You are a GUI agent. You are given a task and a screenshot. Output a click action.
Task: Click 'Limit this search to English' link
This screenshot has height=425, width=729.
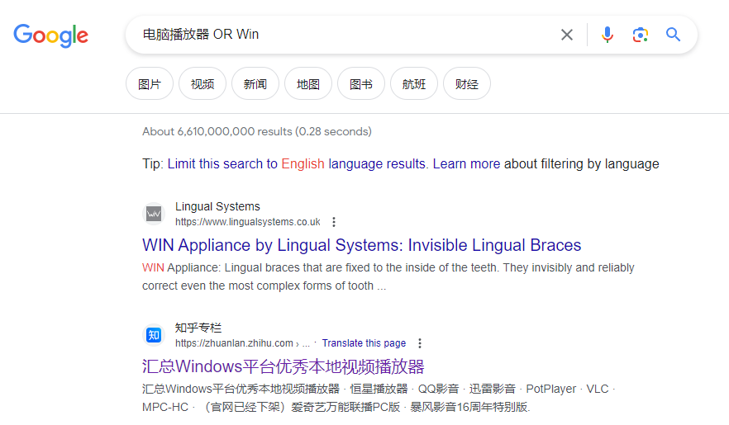(x=297, y=163)
